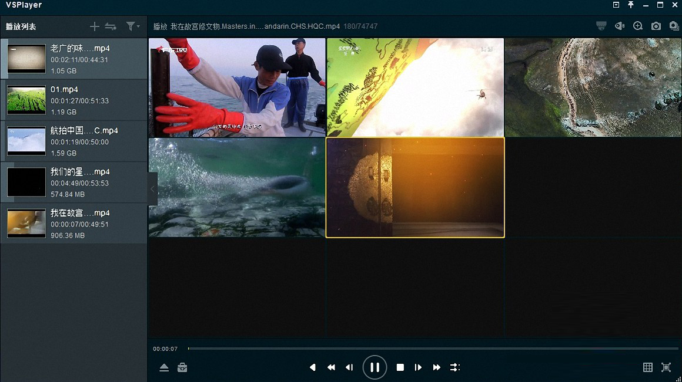Pin the window always on top

pos(631,5)
